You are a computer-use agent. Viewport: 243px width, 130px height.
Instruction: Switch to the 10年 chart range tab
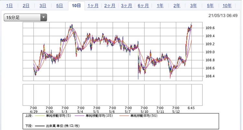click(x=227, y=6)
